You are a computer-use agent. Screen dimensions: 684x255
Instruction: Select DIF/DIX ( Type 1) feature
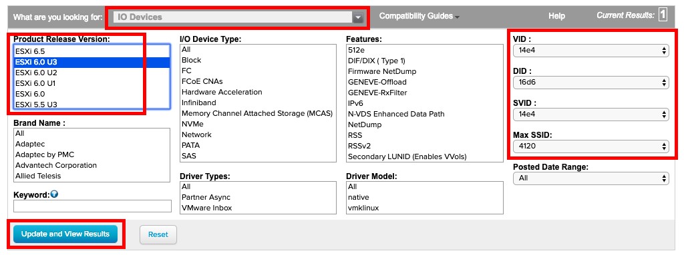(424, 61)
